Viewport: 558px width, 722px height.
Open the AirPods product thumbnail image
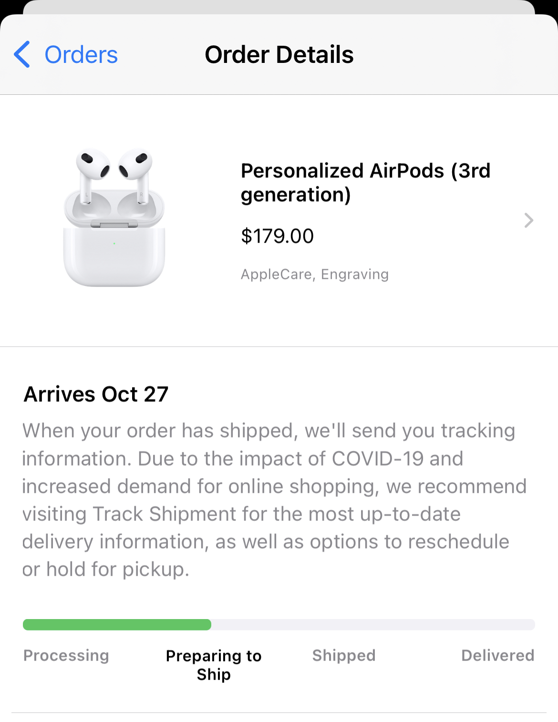tap(114, 218)
